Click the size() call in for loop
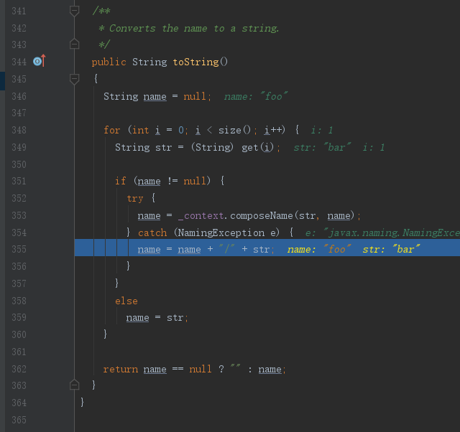 [x=233, y=130]
